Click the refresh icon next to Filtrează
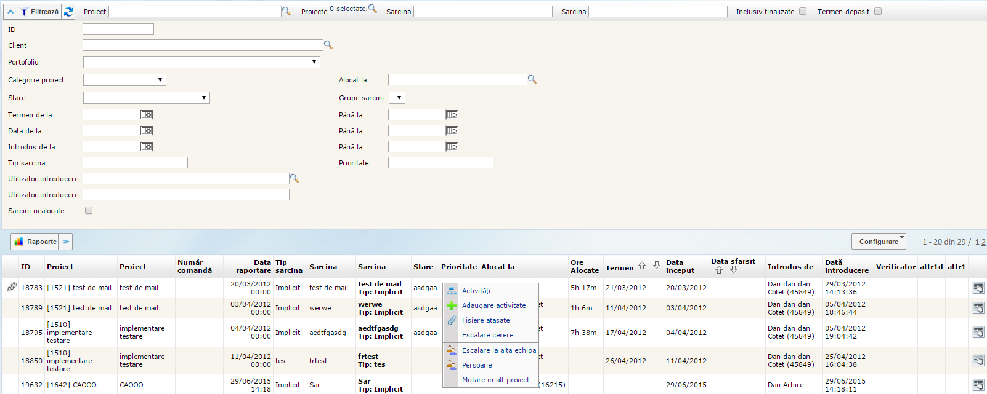Screen dimensions: 987x394 click(x=68, y=12)
